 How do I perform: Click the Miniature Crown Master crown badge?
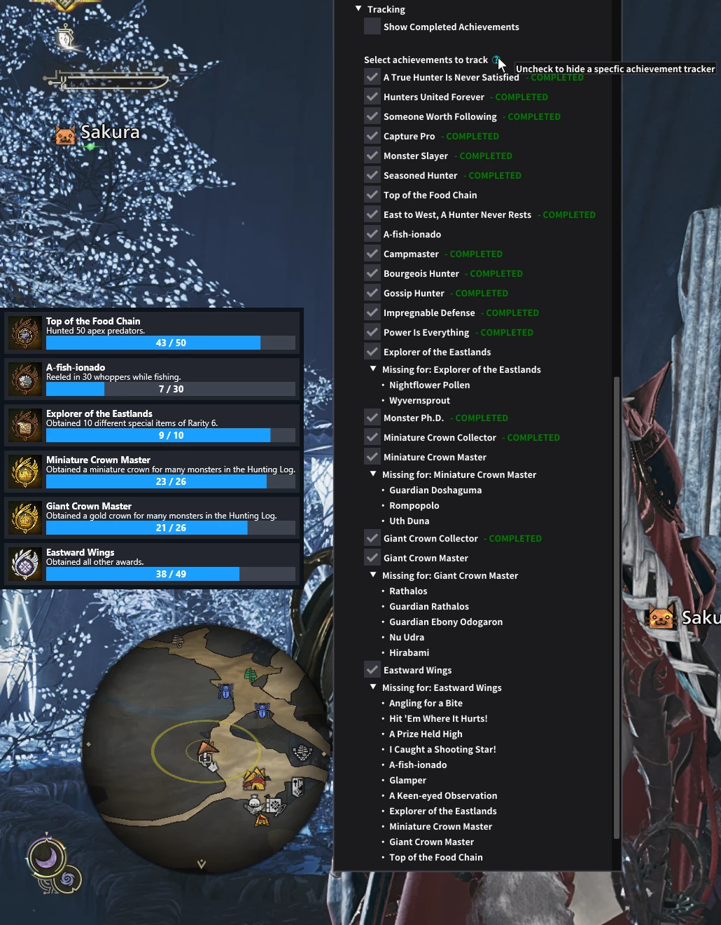click(x=25, y=472)
